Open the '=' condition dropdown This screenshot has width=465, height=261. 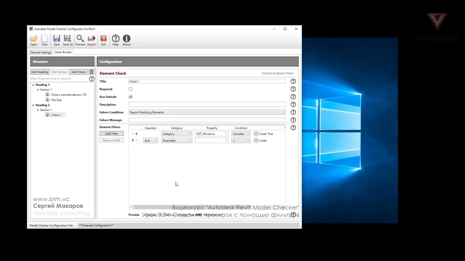pos(241,141)
